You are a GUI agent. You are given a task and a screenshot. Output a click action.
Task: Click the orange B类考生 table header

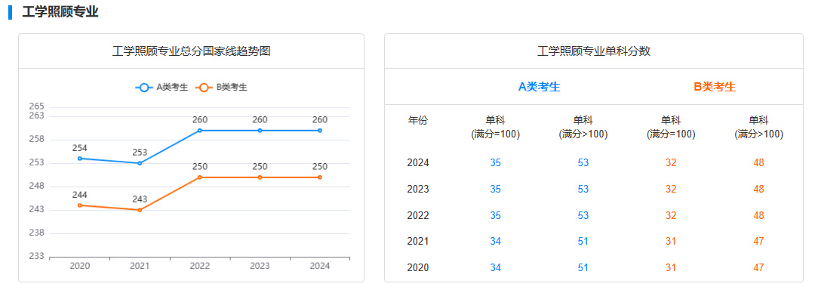click(715, 87)
